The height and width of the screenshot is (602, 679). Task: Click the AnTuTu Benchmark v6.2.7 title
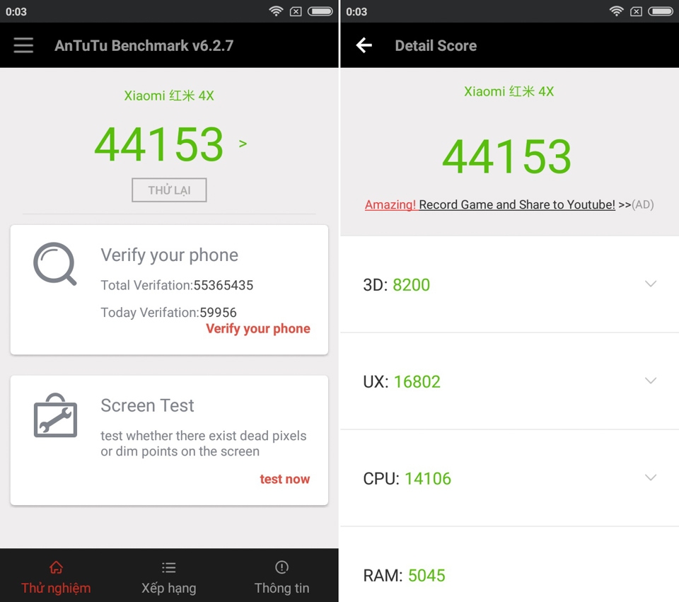[x=144, y=45]
